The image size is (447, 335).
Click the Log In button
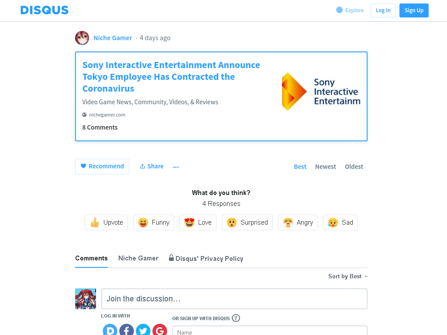(x=383, y=10)
